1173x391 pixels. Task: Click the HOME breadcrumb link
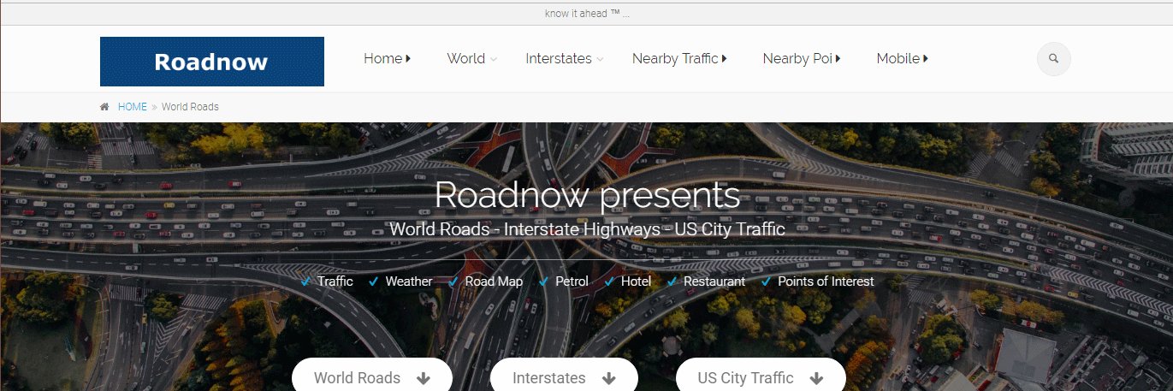pyautogui.click(x=133, y=107)
